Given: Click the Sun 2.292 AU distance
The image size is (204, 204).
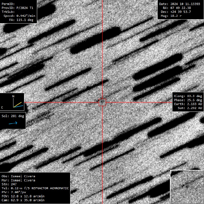Looking at the screenshot, I should pos(190,108).
